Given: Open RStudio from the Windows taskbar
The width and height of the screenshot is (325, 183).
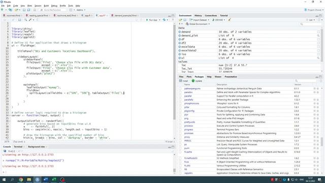Looking at the screenshot, I should coord(37,179).
